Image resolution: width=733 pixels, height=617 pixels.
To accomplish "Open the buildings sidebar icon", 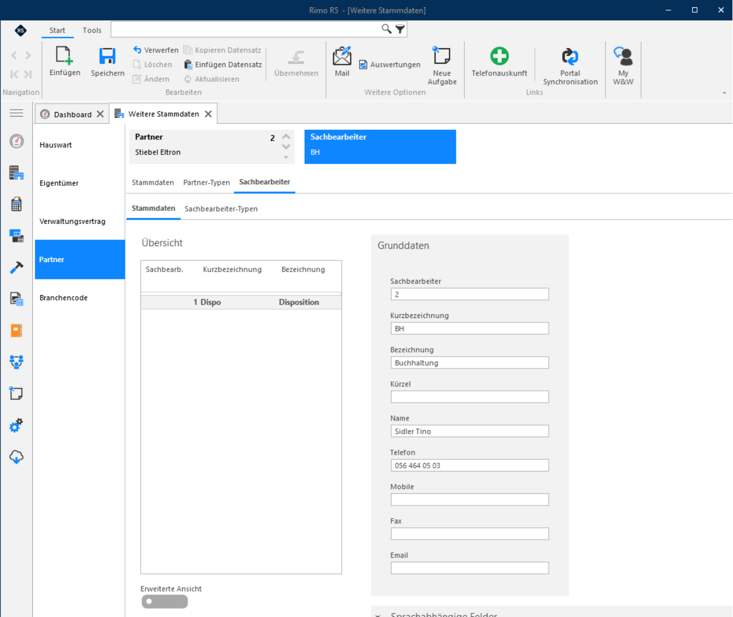I will [17, 173].
